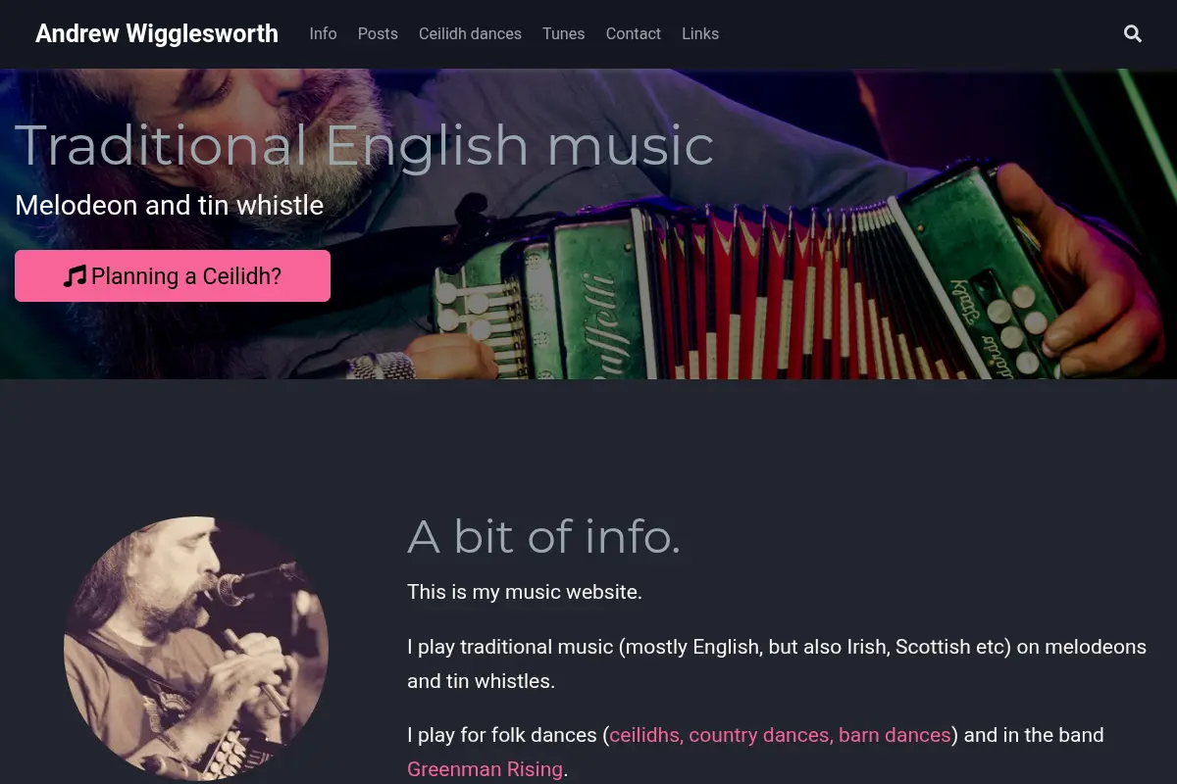Open the Posts menu item
This screenshot has height=784, width=1177.
click(x=378, y=33)
